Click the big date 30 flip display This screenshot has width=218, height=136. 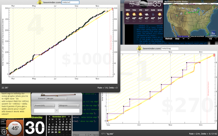pos(35,128)
